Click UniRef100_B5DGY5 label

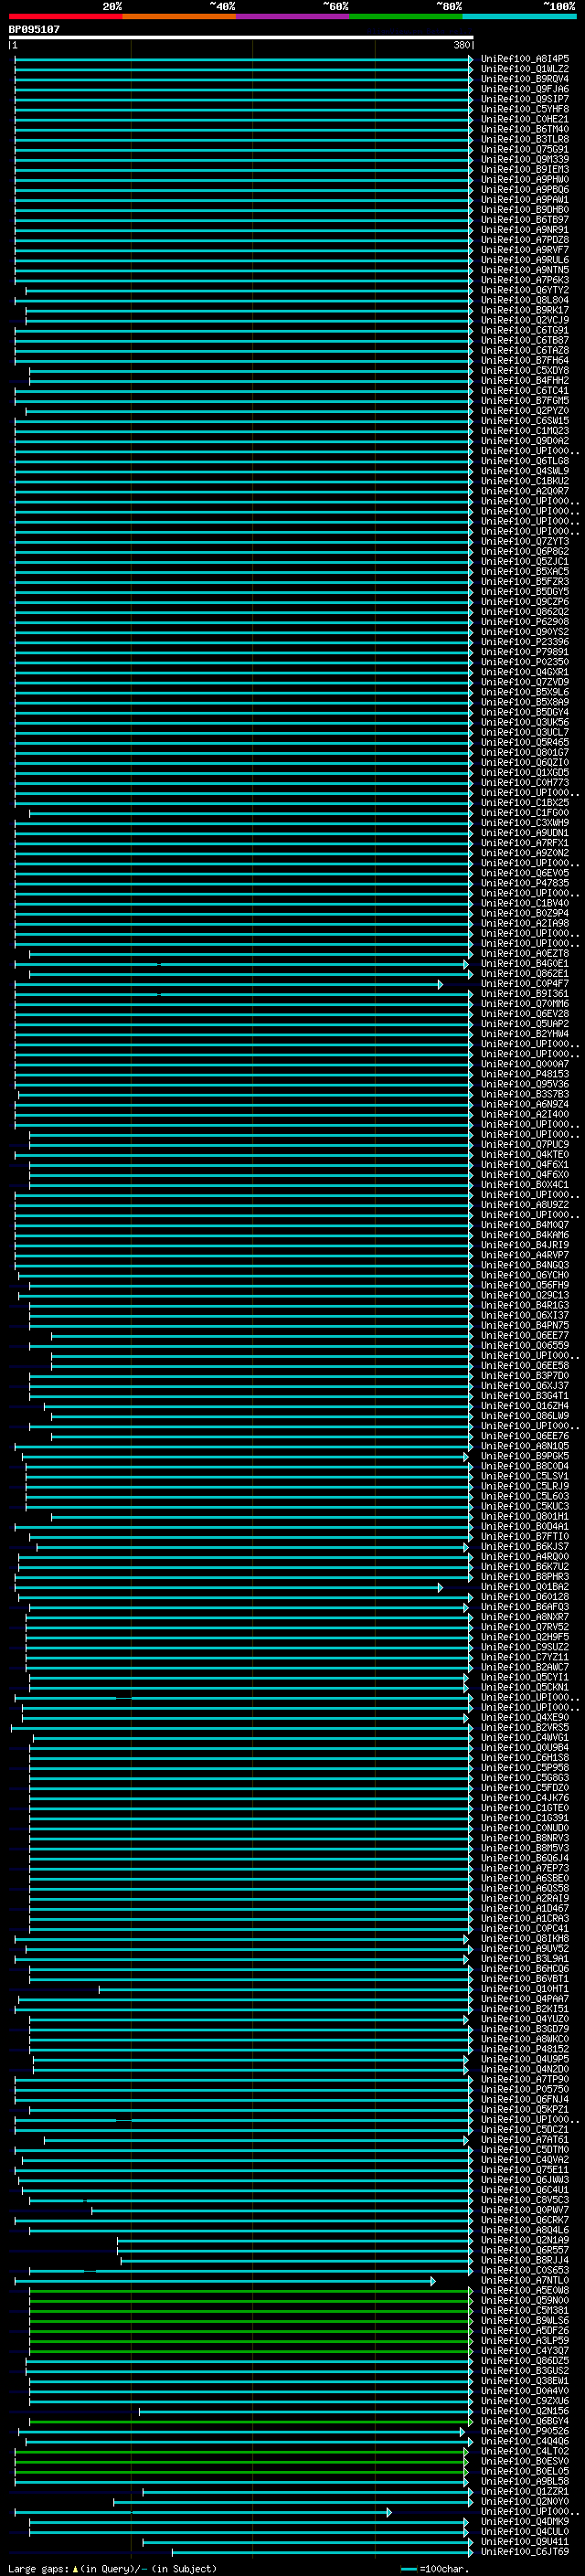(525, 592)
